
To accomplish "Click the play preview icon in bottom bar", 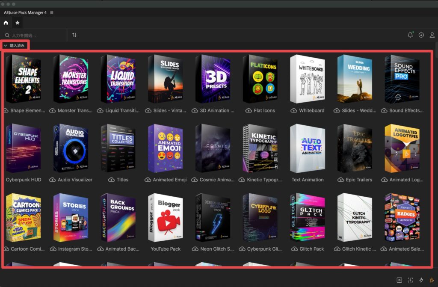I will point(400,280).
